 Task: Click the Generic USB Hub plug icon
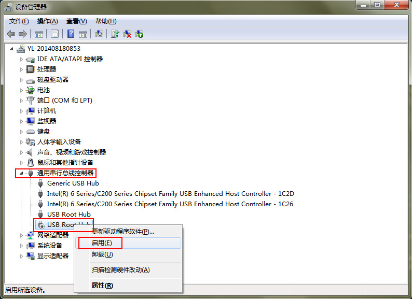click(x=40, y=183)
